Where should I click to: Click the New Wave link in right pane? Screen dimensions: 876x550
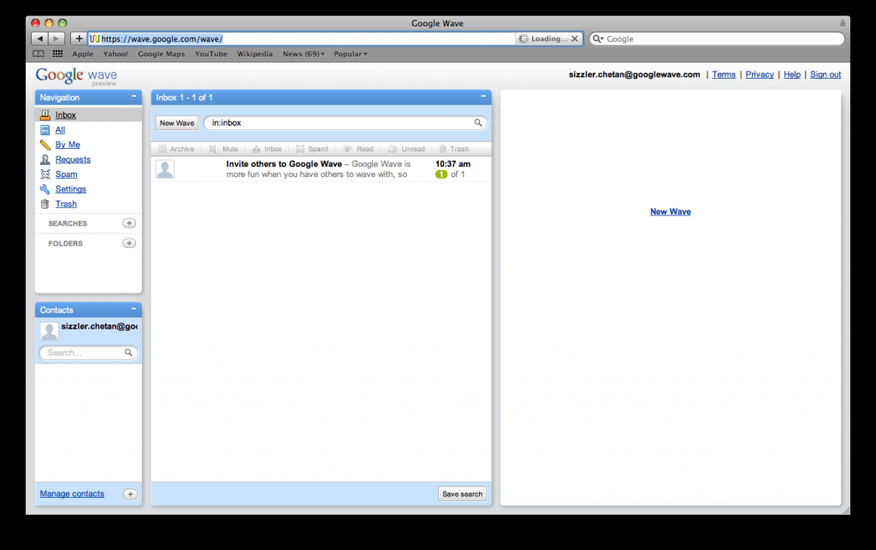pos(671,211)
